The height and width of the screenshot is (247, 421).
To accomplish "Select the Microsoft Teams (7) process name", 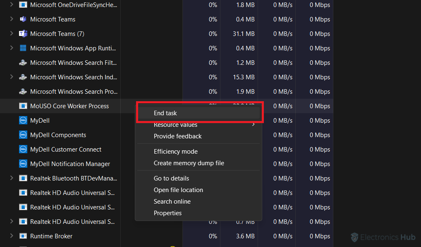I will 57,34.
